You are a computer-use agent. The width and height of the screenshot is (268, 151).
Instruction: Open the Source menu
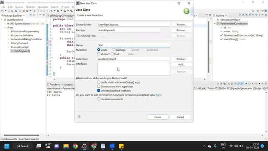(x=19, y=7)
